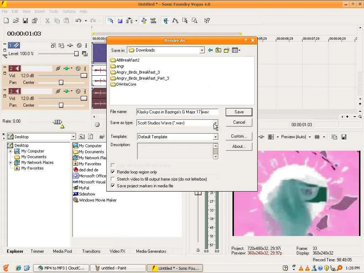Click the Description text box
The image size is (364, 273).
coord(175,151)
